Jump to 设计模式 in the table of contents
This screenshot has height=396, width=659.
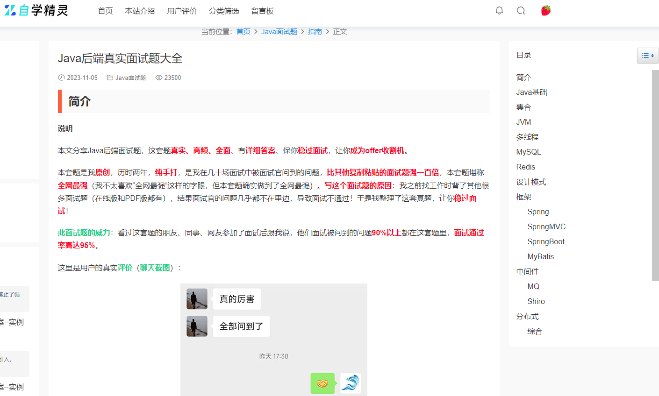tap(531, 182)
